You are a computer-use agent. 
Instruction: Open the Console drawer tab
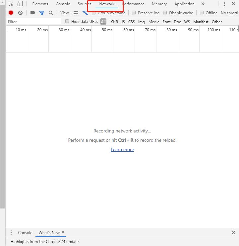click(25, 232)
